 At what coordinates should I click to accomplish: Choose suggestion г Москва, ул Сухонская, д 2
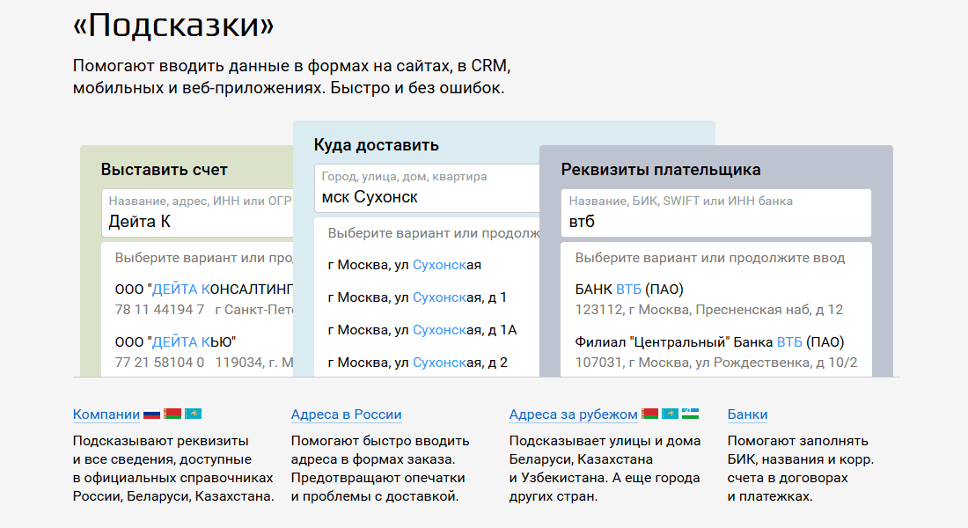[x=427, y=363]
